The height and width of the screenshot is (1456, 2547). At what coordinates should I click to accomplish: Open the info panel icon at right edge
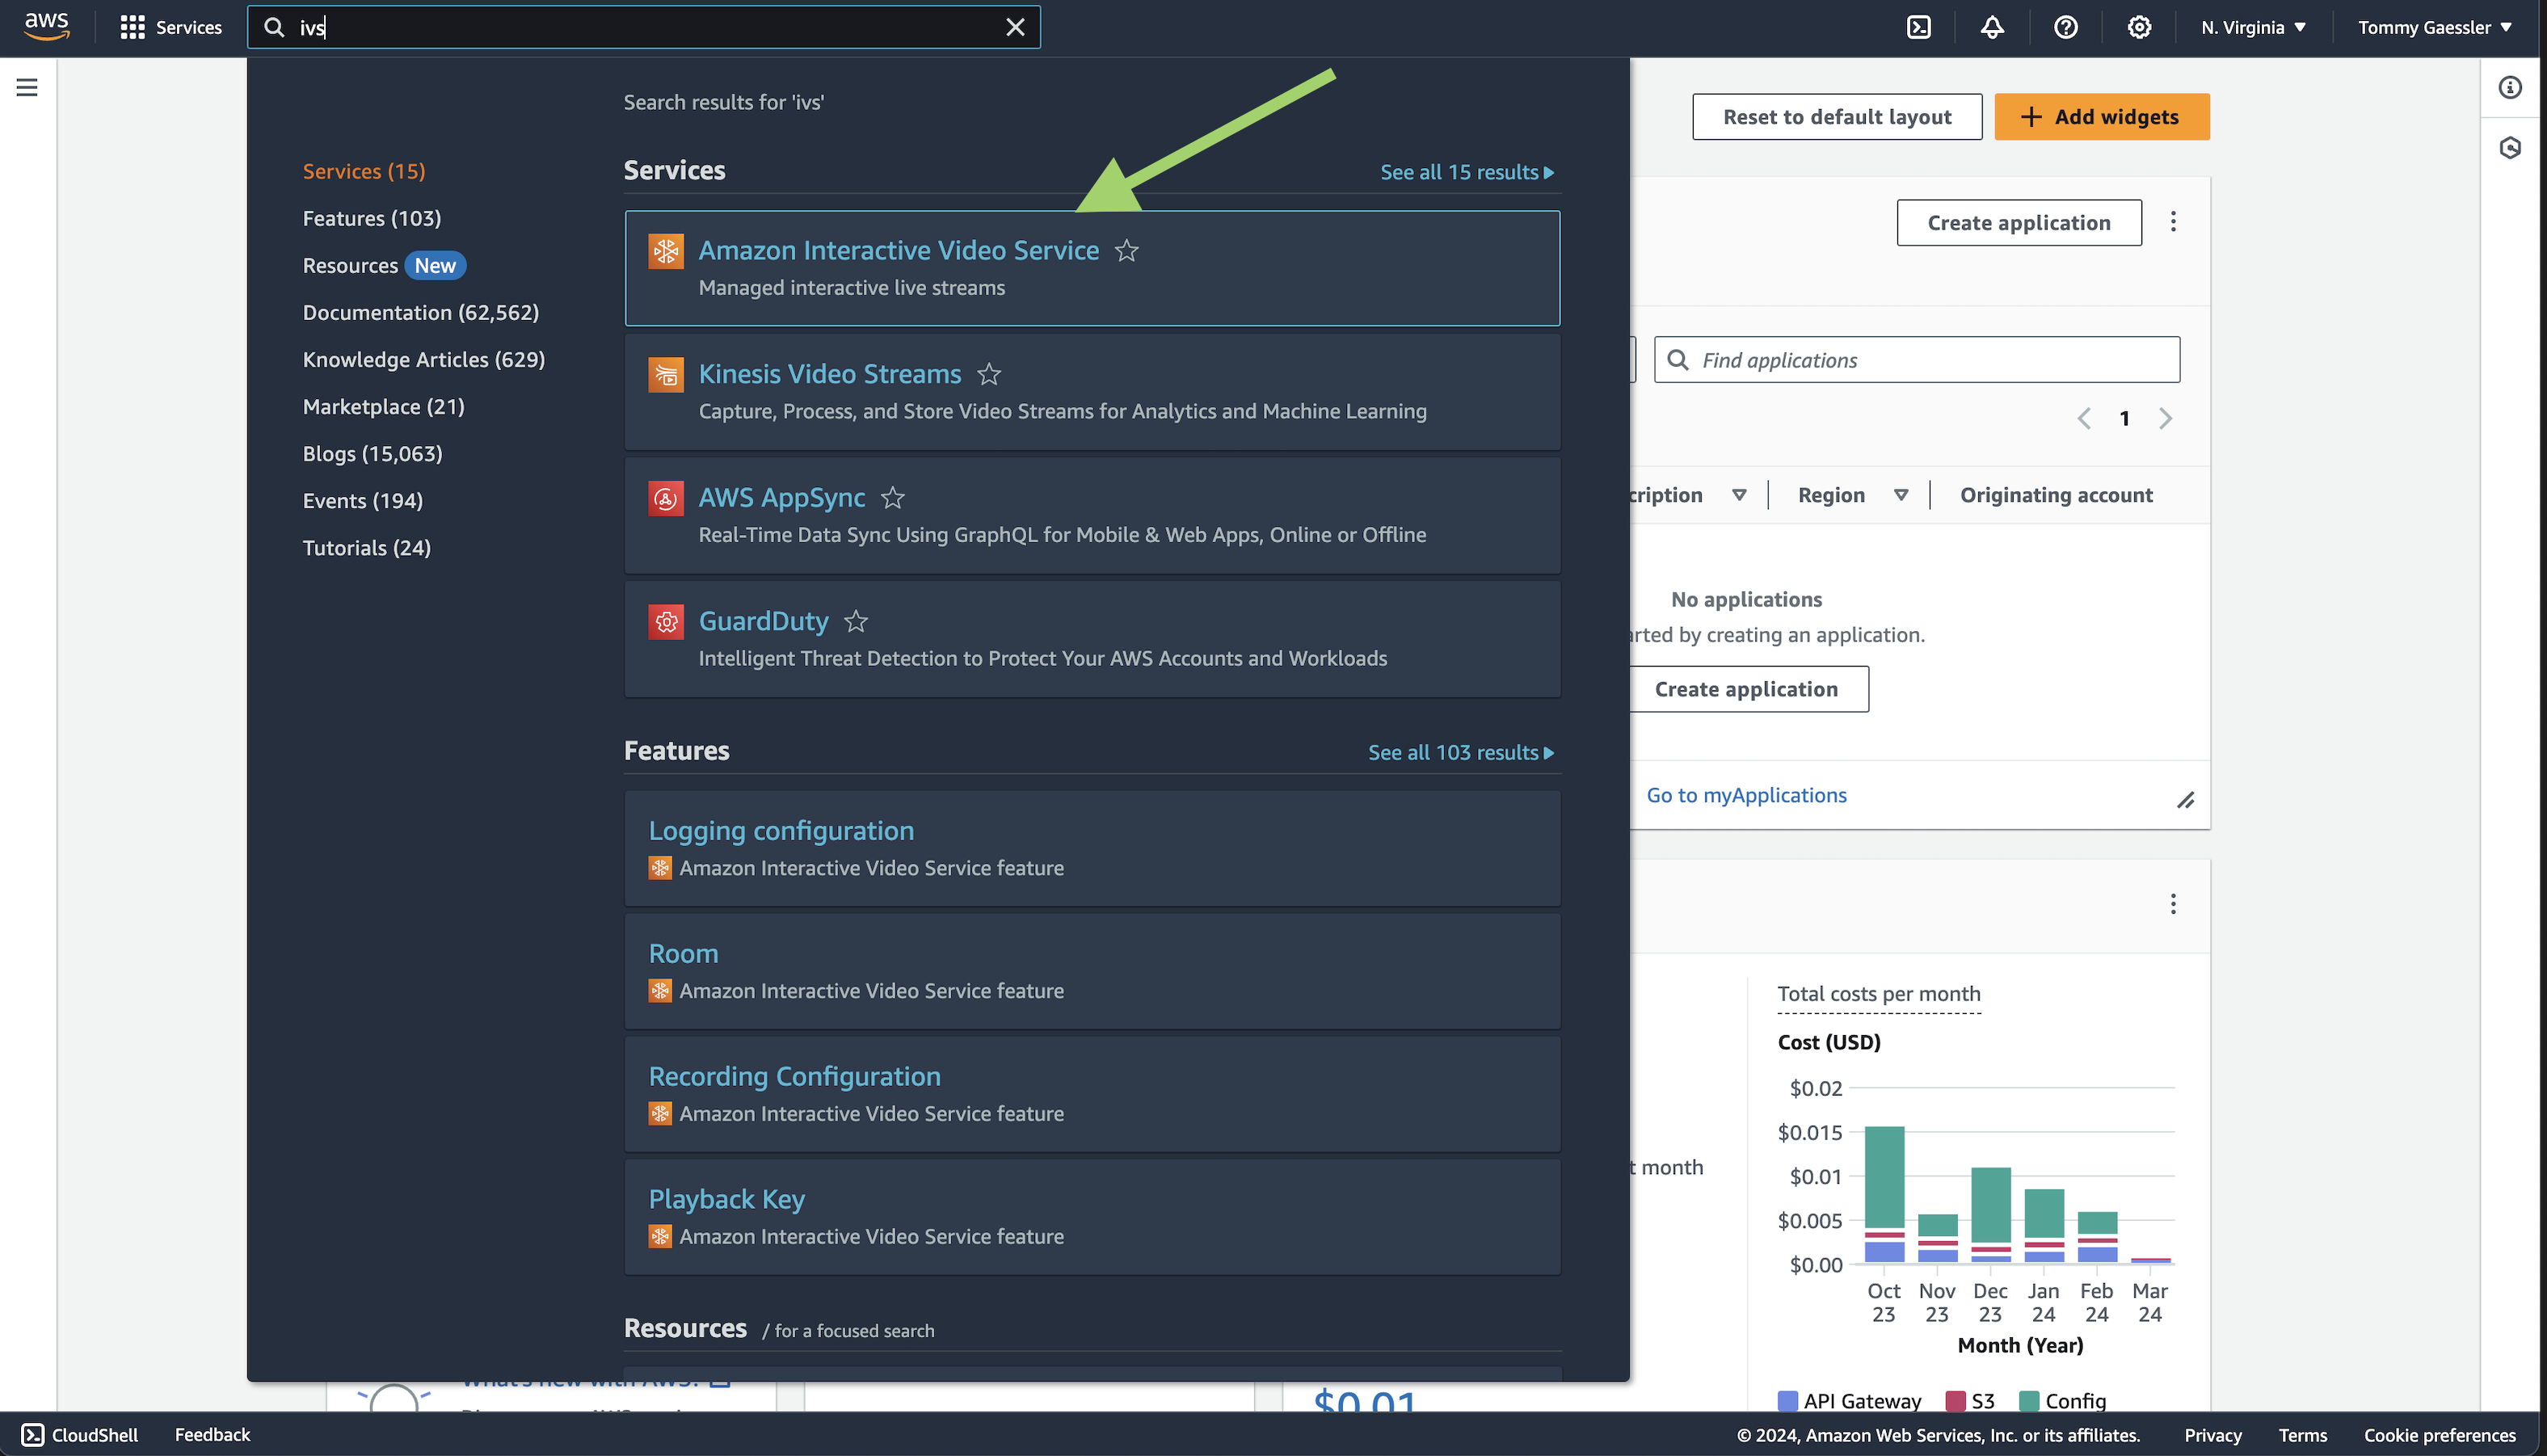click(x=2510, y=88)
